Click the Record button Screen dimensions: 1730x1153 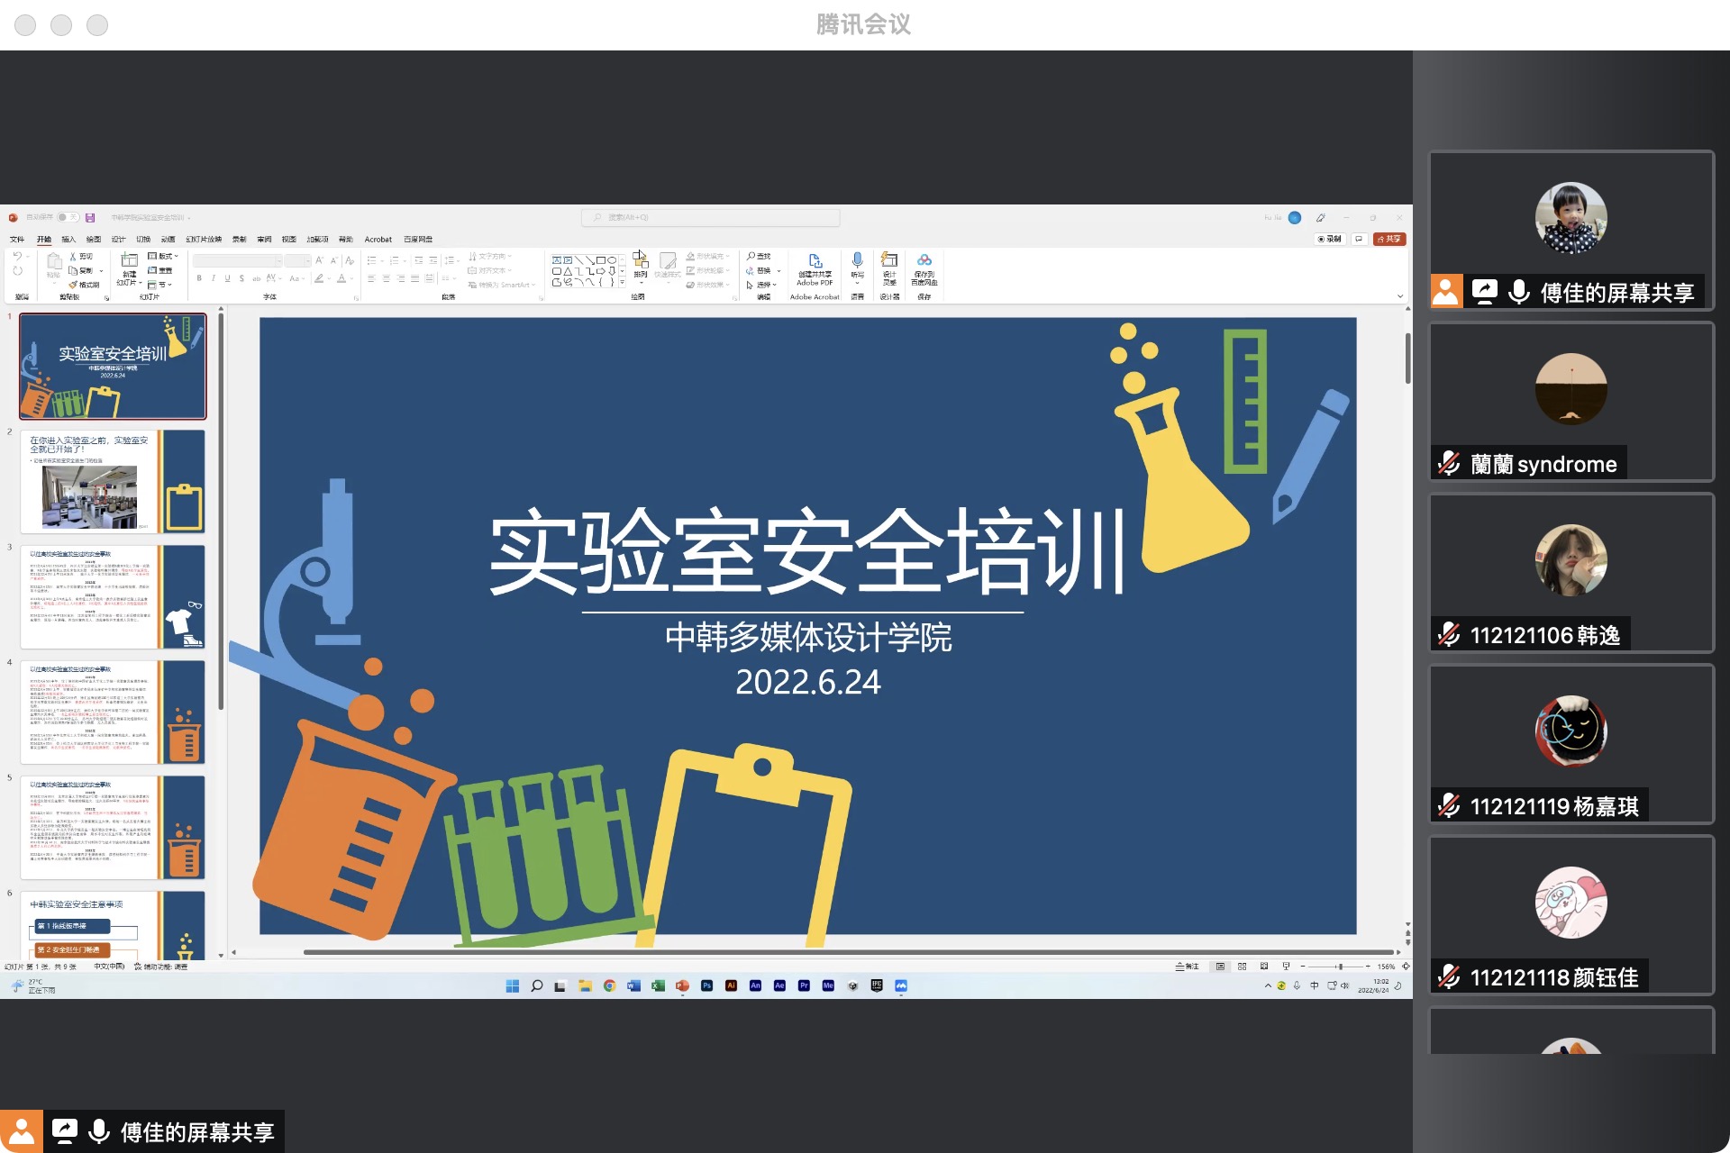(1329, 240)
